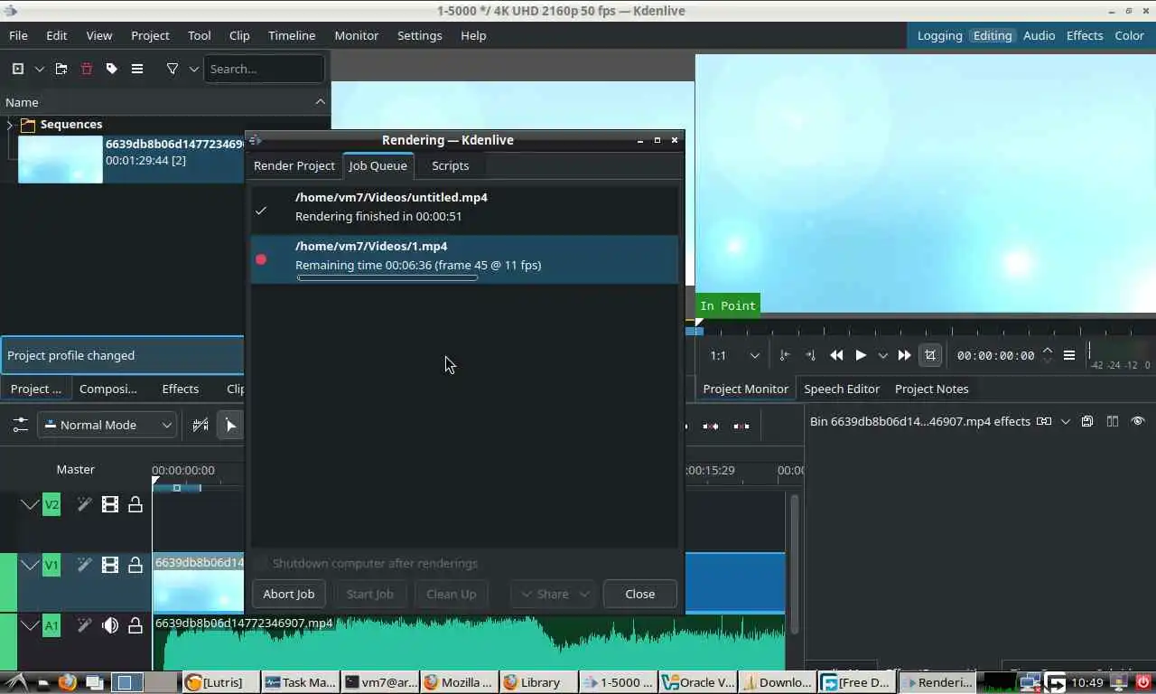
Task: Switch to the Speech Editor tab
Action: coord(842,389)
